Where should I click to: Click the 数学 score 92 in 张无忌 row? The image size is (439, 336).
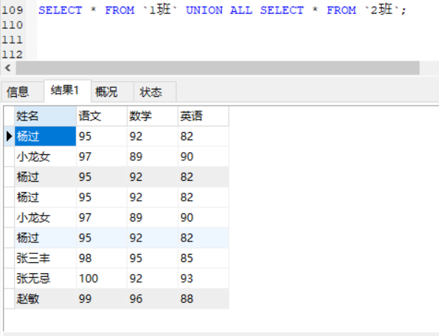(x=152, y=278)
